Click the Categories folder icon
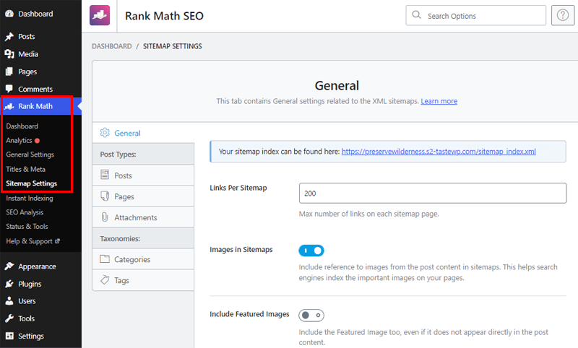The width and height of the screenshot is (578, 348). click(105, 259)
